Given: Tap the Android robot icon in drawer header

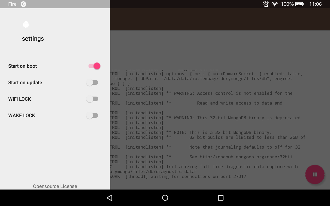Looking at the screenshot, I should tap(26, 25).
